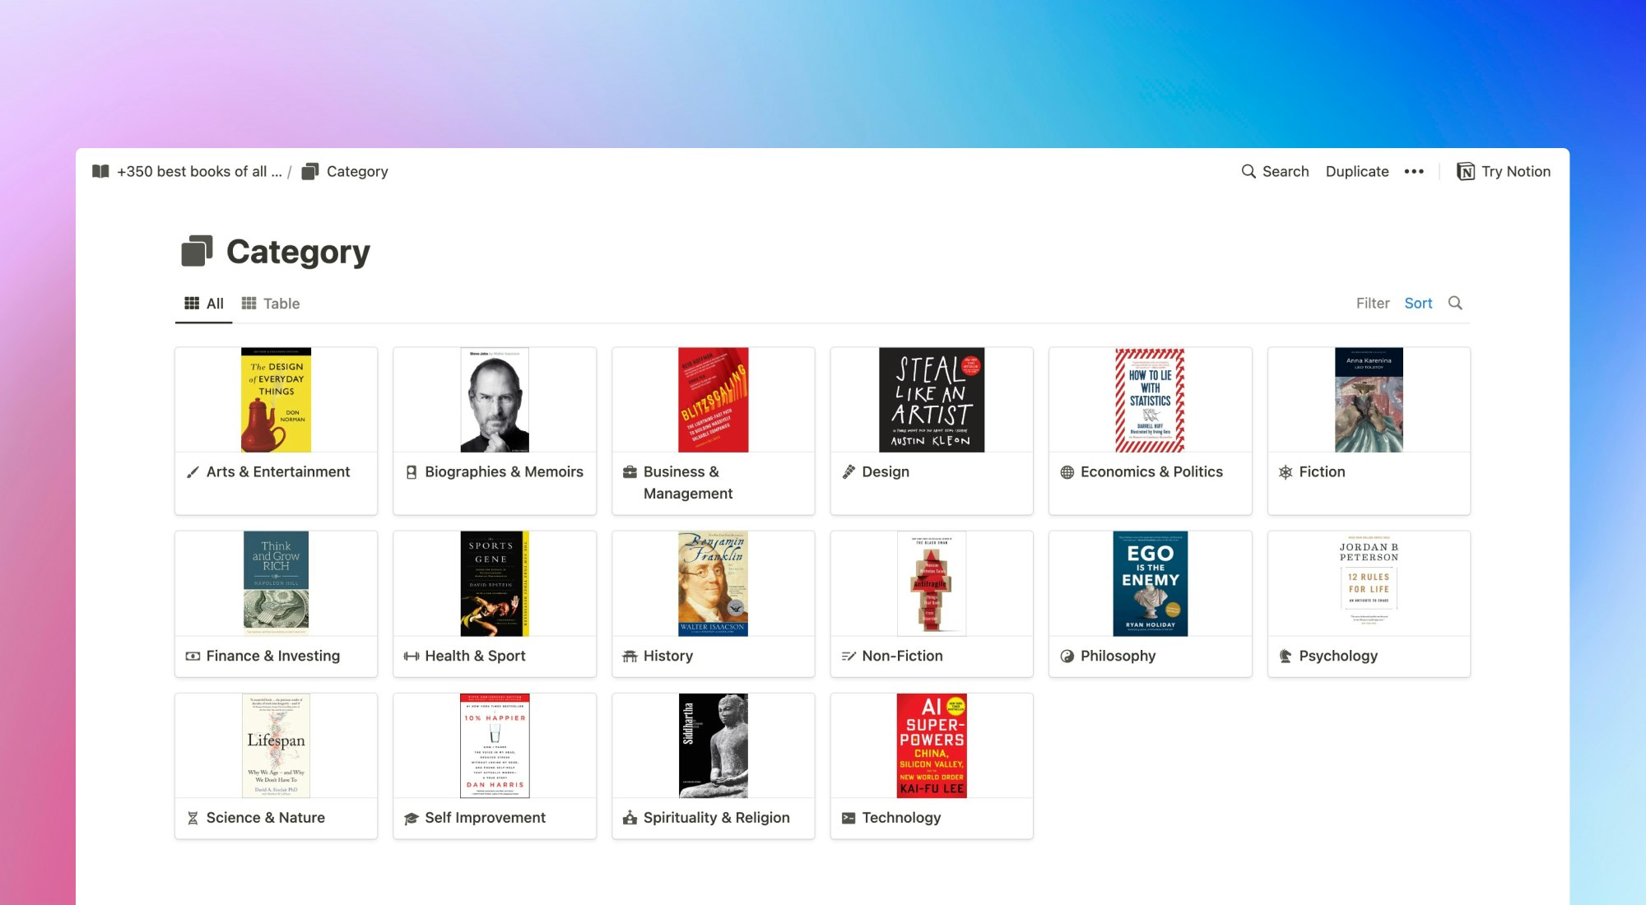1646x905 pixels.
Task: Click the Duplicate button
Action: coord(1357,171)
